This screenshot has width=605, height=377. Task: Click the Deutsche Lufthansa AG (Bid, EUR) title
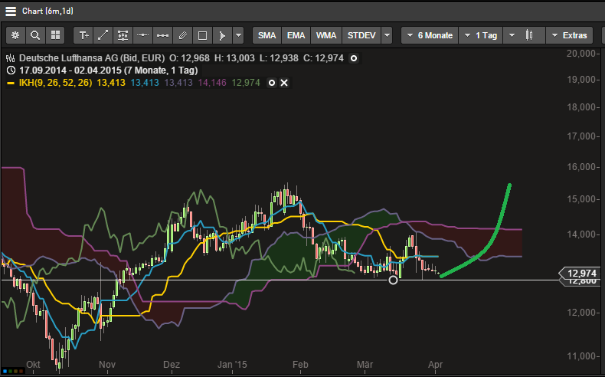pyautogui.click(x=92, y=58)
